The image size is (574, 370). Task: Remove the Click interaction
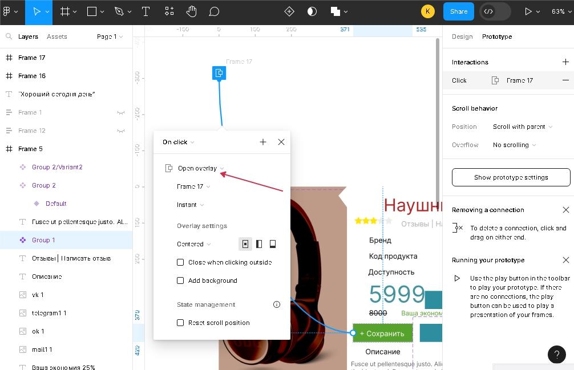[x=565, y=80]
